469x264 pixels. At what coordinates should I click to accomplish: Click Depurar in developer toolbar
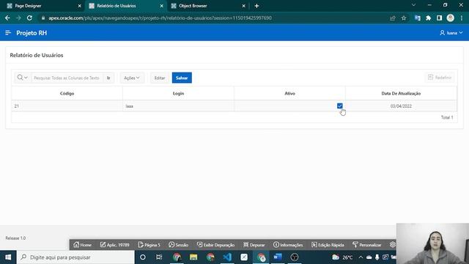tap(254, 244)
